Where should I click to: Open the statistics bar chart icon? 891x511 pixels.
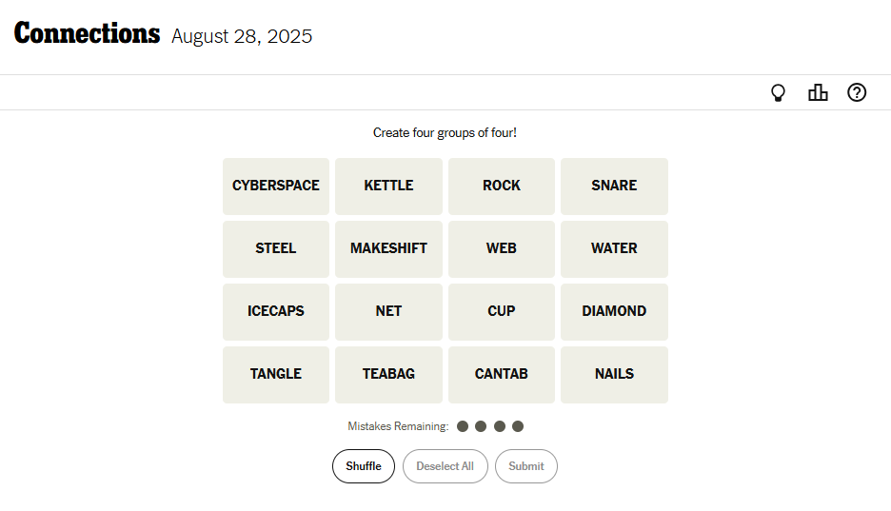pos(818,92)
